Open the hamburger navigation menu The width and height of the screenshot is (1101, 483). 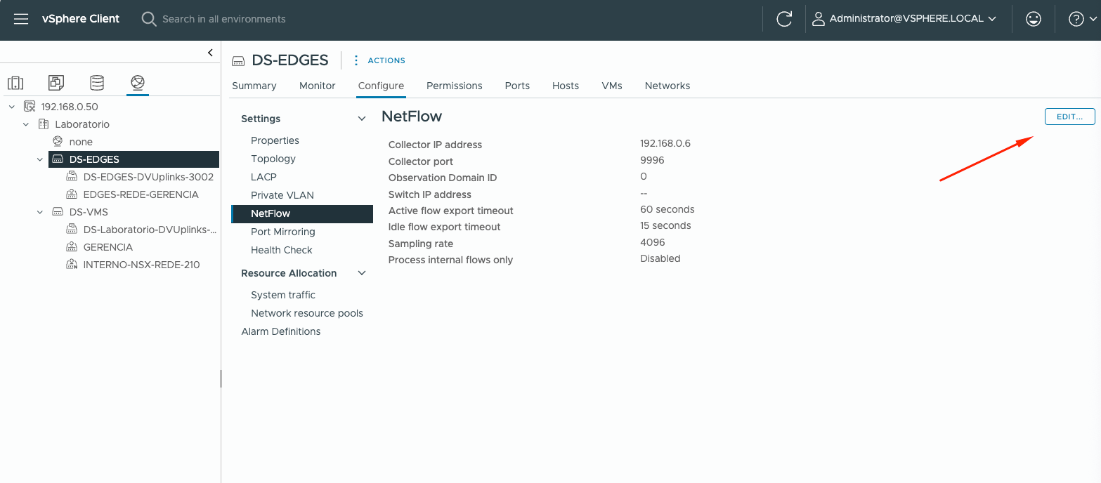(x=21, y=19)
